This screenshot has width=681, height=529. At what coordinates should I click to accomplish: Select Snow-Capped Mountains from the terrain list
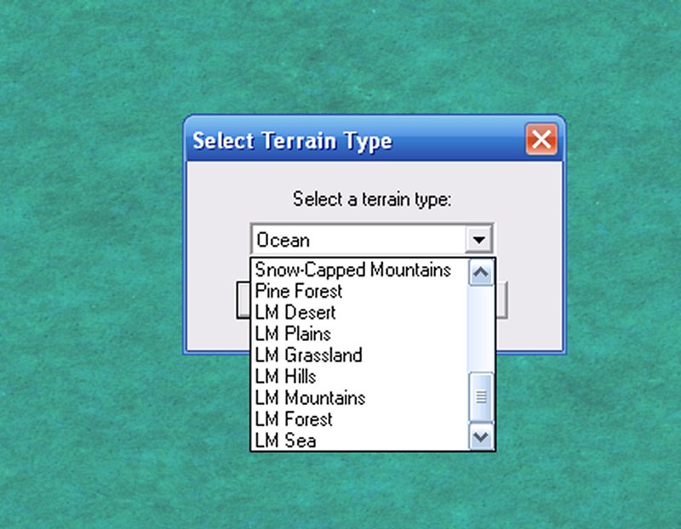(353, 270)
